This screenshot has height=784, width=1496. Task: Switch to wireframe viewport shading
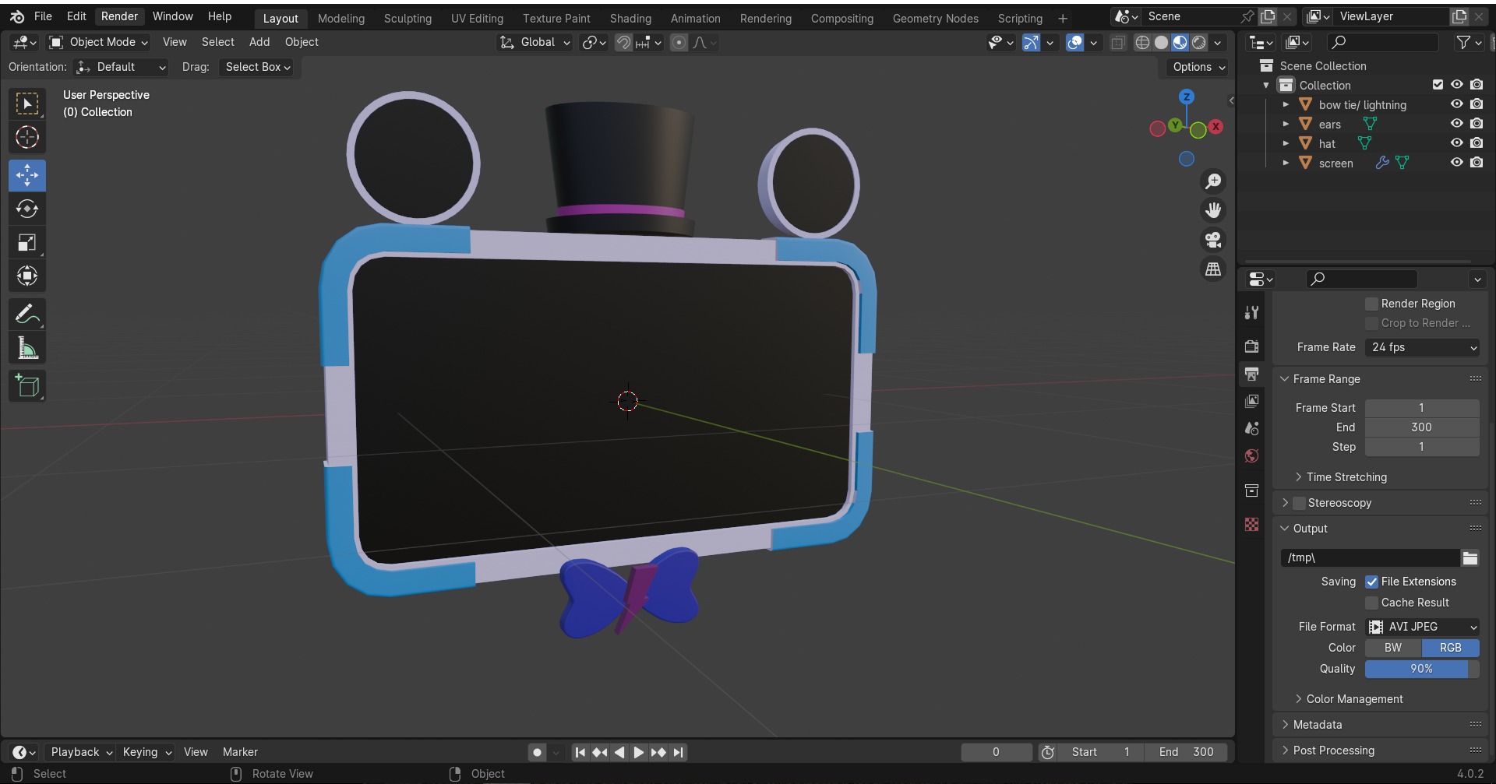(x=1142, y=43)
